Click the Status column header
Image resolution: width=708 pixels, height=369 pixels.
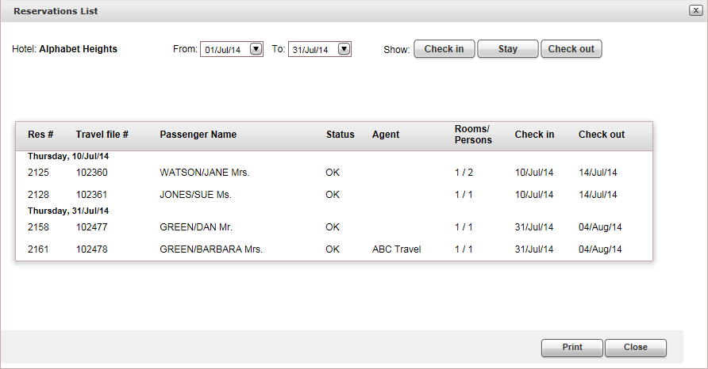(x=340, y=135)
